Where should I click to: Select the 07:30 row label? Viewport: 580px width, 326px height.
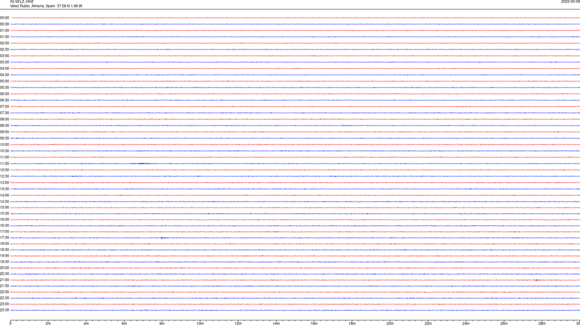pyautogui.click(x=4, y=113)
